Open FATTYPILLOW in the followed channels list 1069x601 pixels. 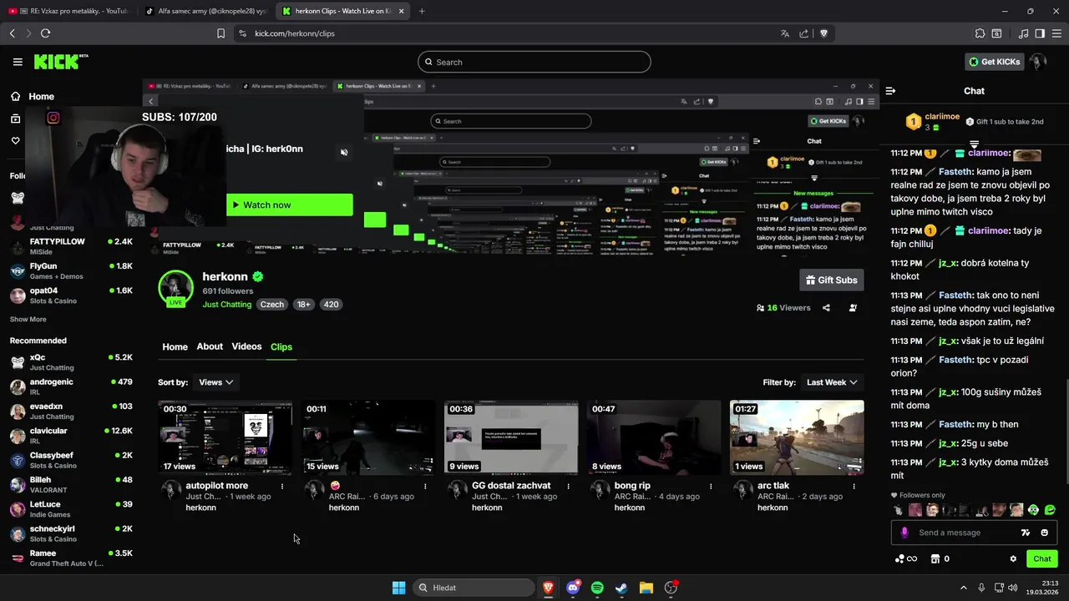tap(72, 246)
